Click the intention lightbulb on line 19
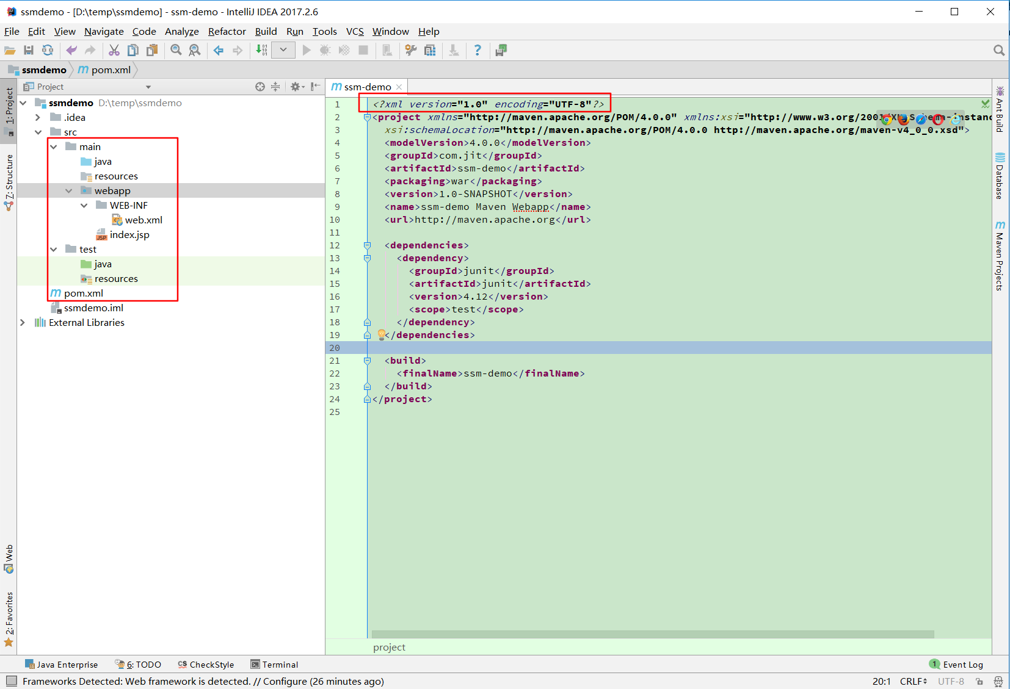 (x=382, y=334)
